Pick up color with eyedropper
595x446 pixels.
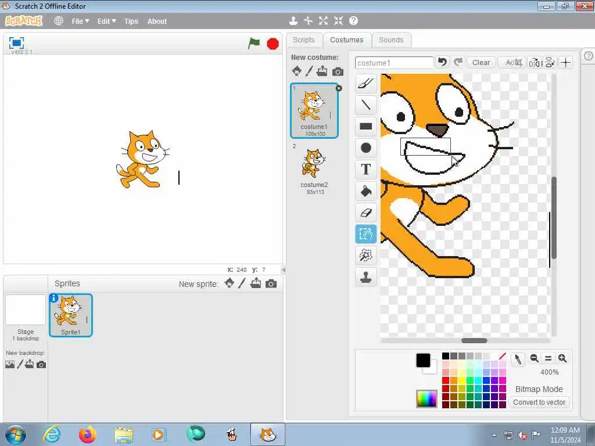518,359
